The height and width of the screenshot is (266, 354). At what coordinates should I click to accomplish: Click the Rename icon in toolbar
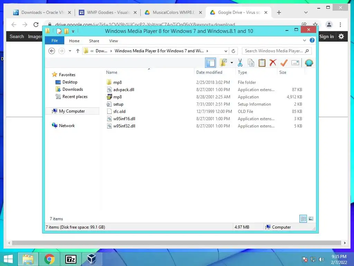[295, 63]
